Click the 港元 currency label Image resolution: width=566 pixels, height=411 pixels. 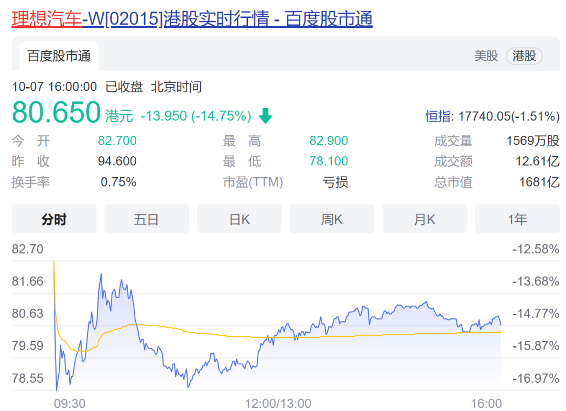click(x=119, y=116)
